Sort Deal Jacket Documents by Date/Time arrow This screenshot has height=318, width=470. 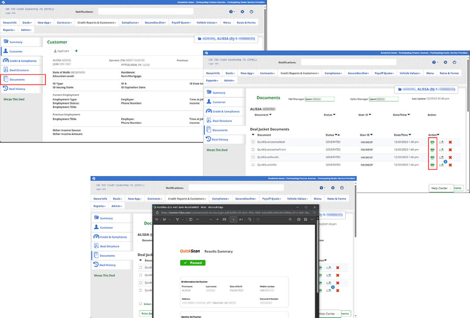(x=410, y=135)
